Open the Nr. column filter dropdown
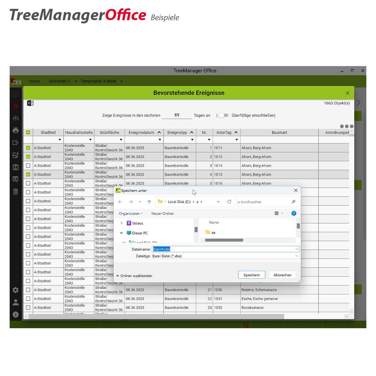Viewport: 376px width, 376px height. tap(209, 140)
